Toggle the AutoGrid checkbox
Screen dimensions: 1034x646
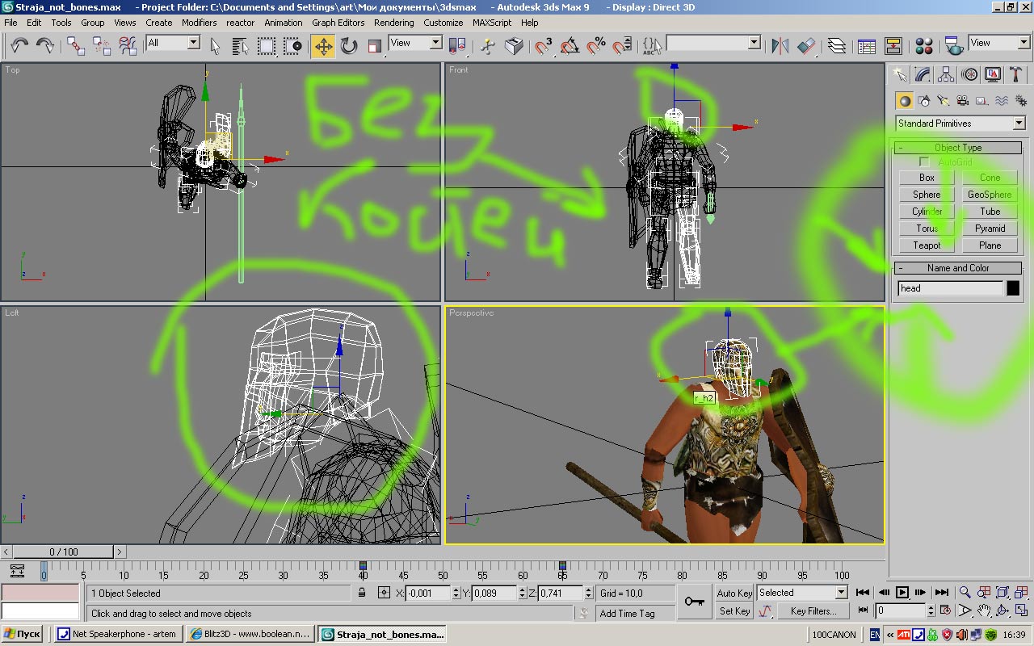point(925,162)
